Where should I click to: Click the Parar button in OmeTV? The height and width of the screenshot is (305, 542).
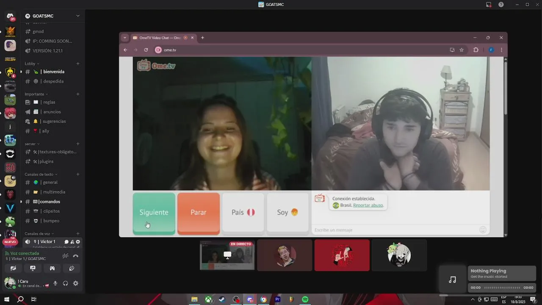(199, 213)
